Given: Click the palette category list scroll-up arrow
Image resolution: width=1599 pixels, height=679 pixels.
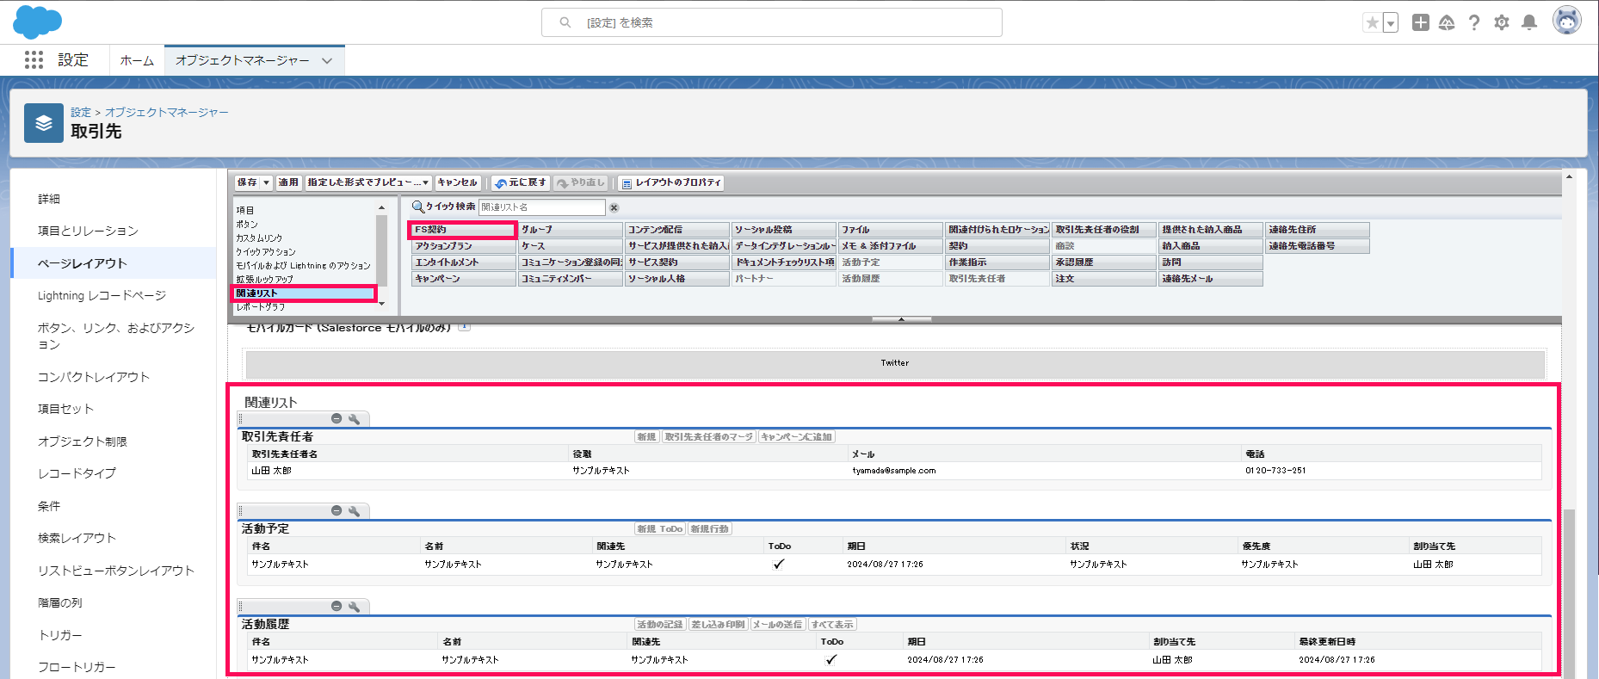Looking at the screenshot, I should 382,207.
